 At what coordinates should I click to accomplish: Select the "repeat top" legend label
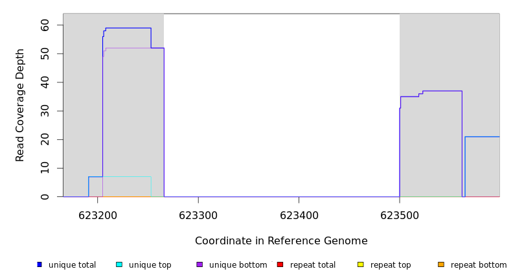pos(391,265)
